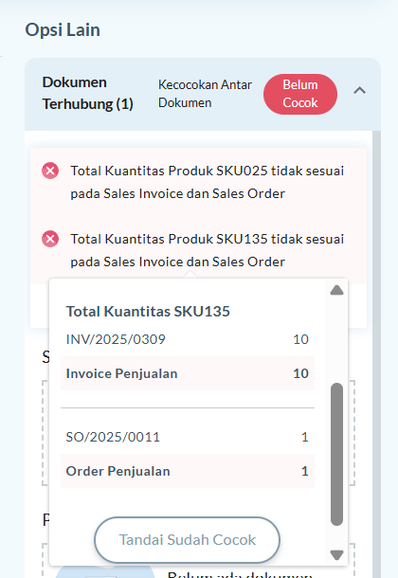Click the Opsi Lain section heading
Screen dimensions: 398x578
coord(63,30)
